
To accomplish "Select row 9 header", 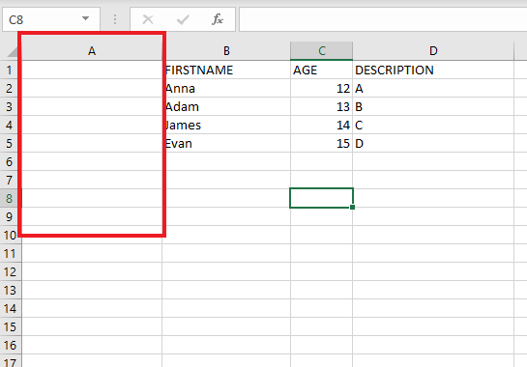I will point(10,216).
